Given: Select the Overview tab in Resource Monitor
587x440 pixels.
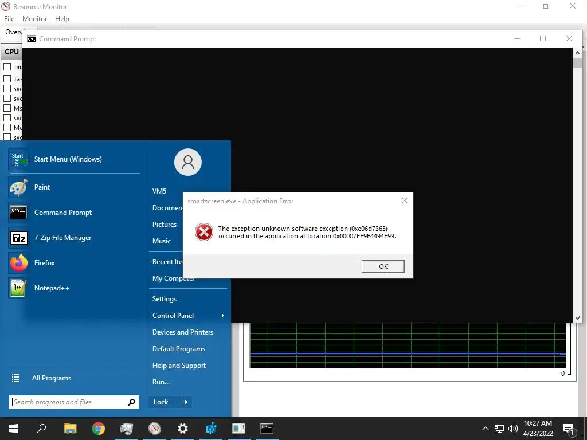Looking at the screenshot, I should tap(13, 32).
